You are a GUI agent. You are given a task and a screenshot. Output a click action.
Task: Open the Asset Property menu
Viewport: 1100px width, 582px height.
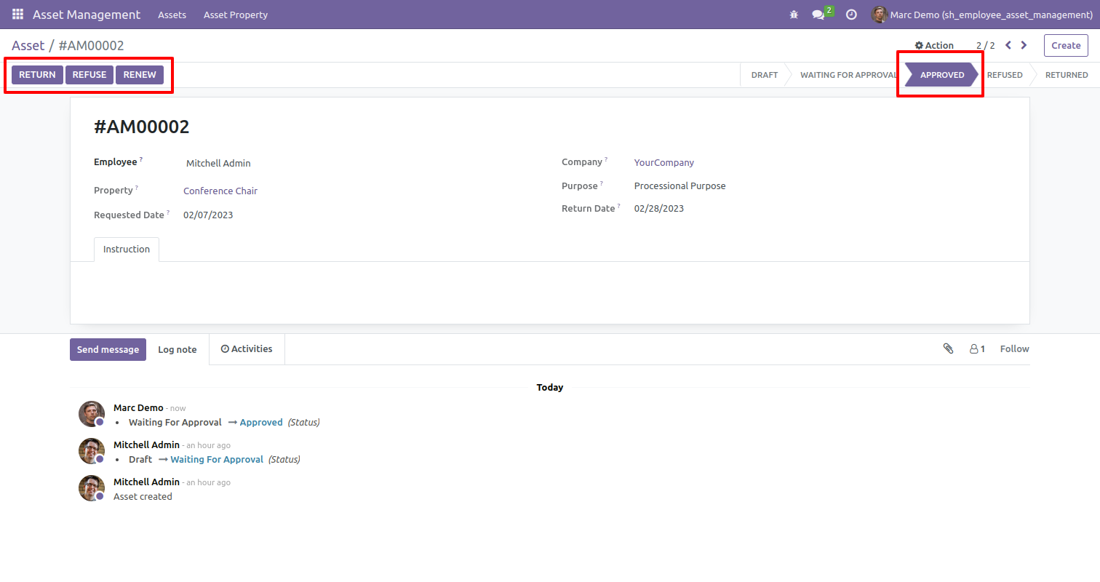tap(236, 15)
